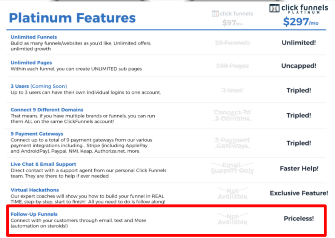The height and width of the screenshot is (238, 335).
Task: Click the ClickFunnels Platinum logo icon
Action: [x=274, y=8]
